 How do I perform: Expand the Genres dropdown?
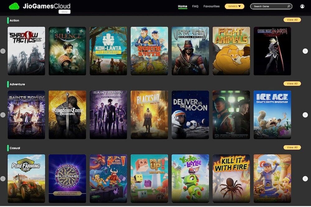(x=234, y=6)
